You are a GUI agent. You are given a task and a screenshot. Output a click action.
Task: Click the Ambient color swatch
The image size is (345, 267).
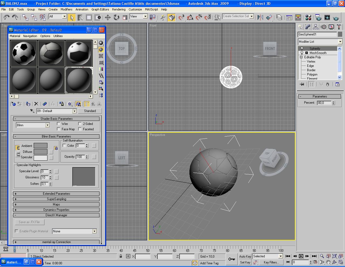pyautogui.click(x=40, y=146)
